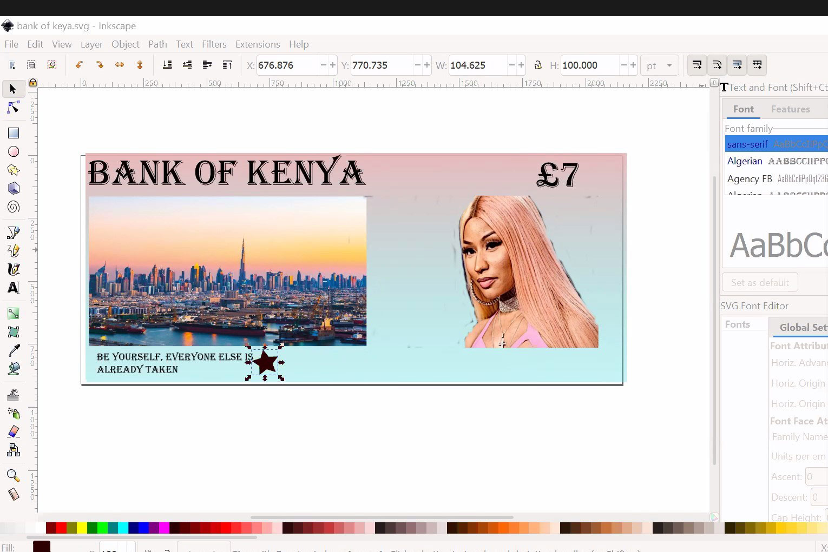
Task: Switch to the Features tab
Action: [790, 109]
